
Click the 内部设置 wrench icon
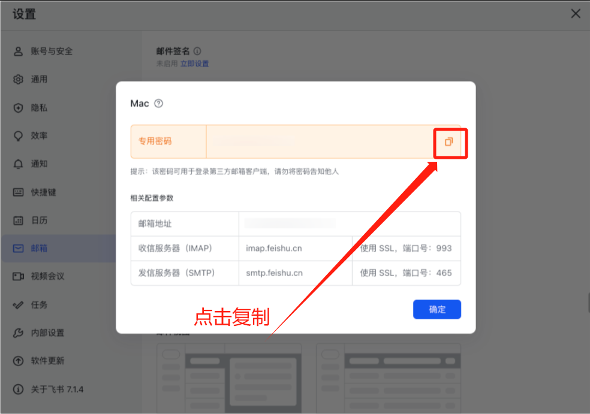18,333
